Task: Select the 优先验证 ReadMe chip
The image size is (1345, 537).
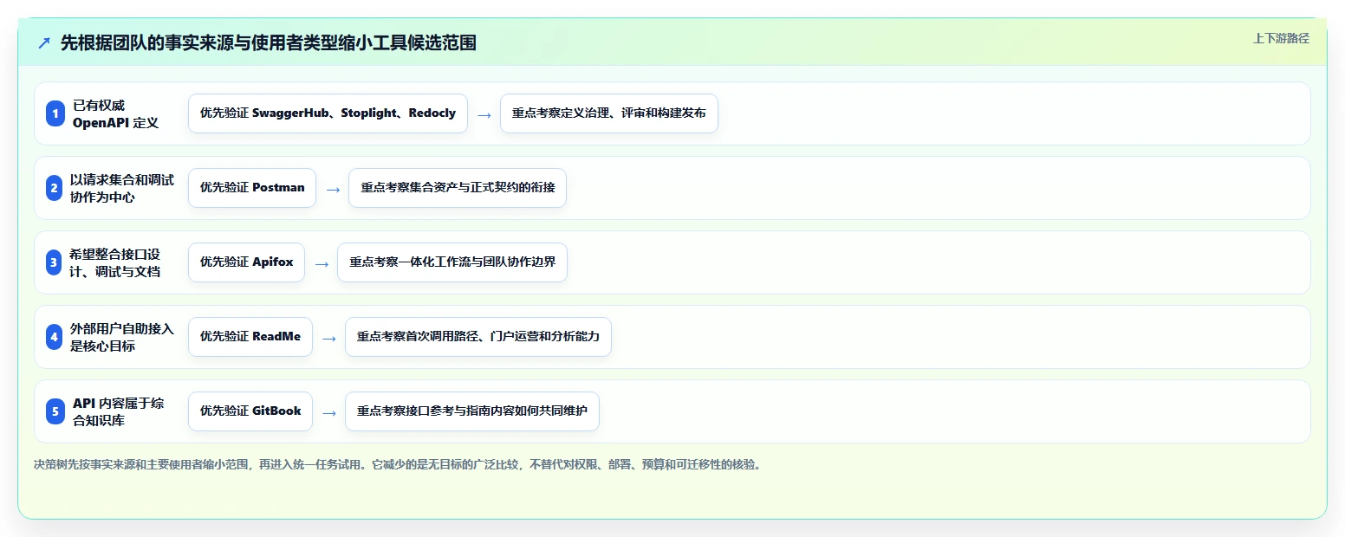Action: click(250, 337)
